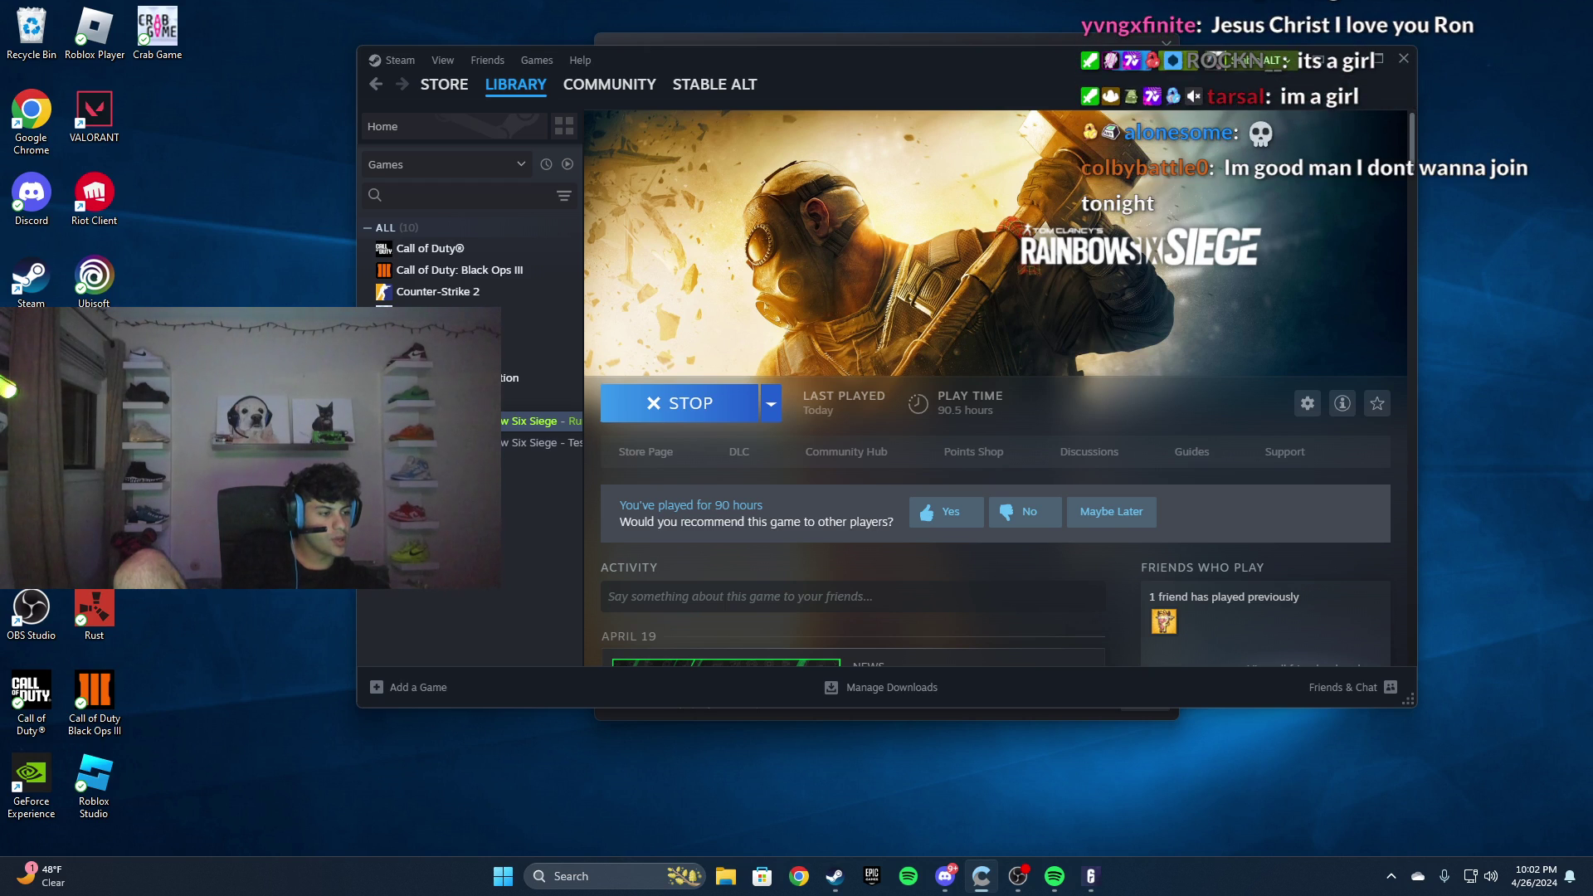Switch library to grid view icon
The height and width of the screenshot is (896, 1593).
[x=565, y=126]
